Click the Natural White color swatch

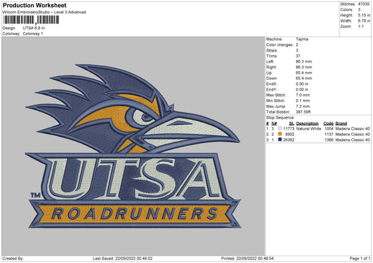280,128
